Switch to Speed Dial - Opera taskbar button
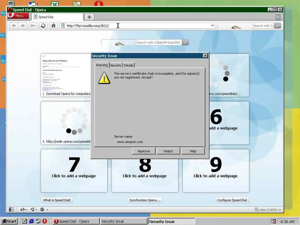This screenshot has width=300, height=225. pos(76,221)
